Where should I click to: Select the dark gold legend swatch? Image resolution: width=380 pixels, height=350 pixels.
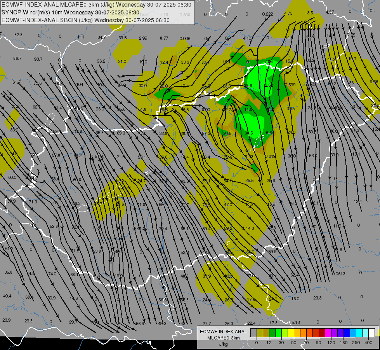click(x=266, y=333)
